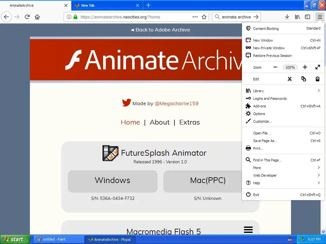
Task: Click the search bar go arrow
Action: coord(256,17)
